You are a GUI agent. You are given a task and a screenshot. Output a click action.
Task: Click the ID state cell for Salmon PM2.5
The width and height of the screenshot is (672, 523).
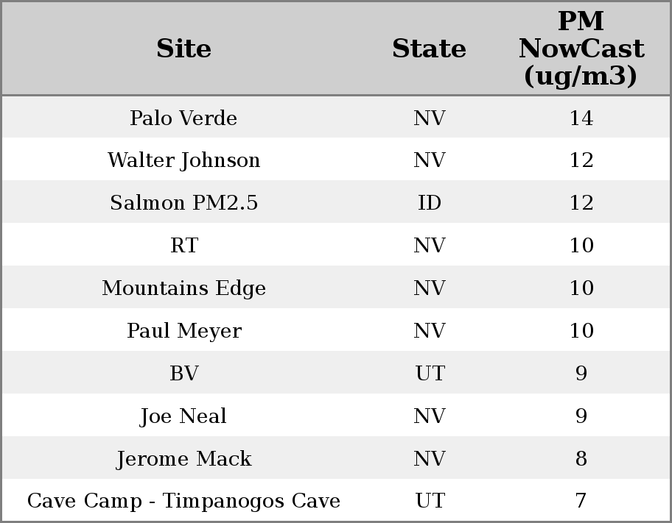click(x=429, y=203)
